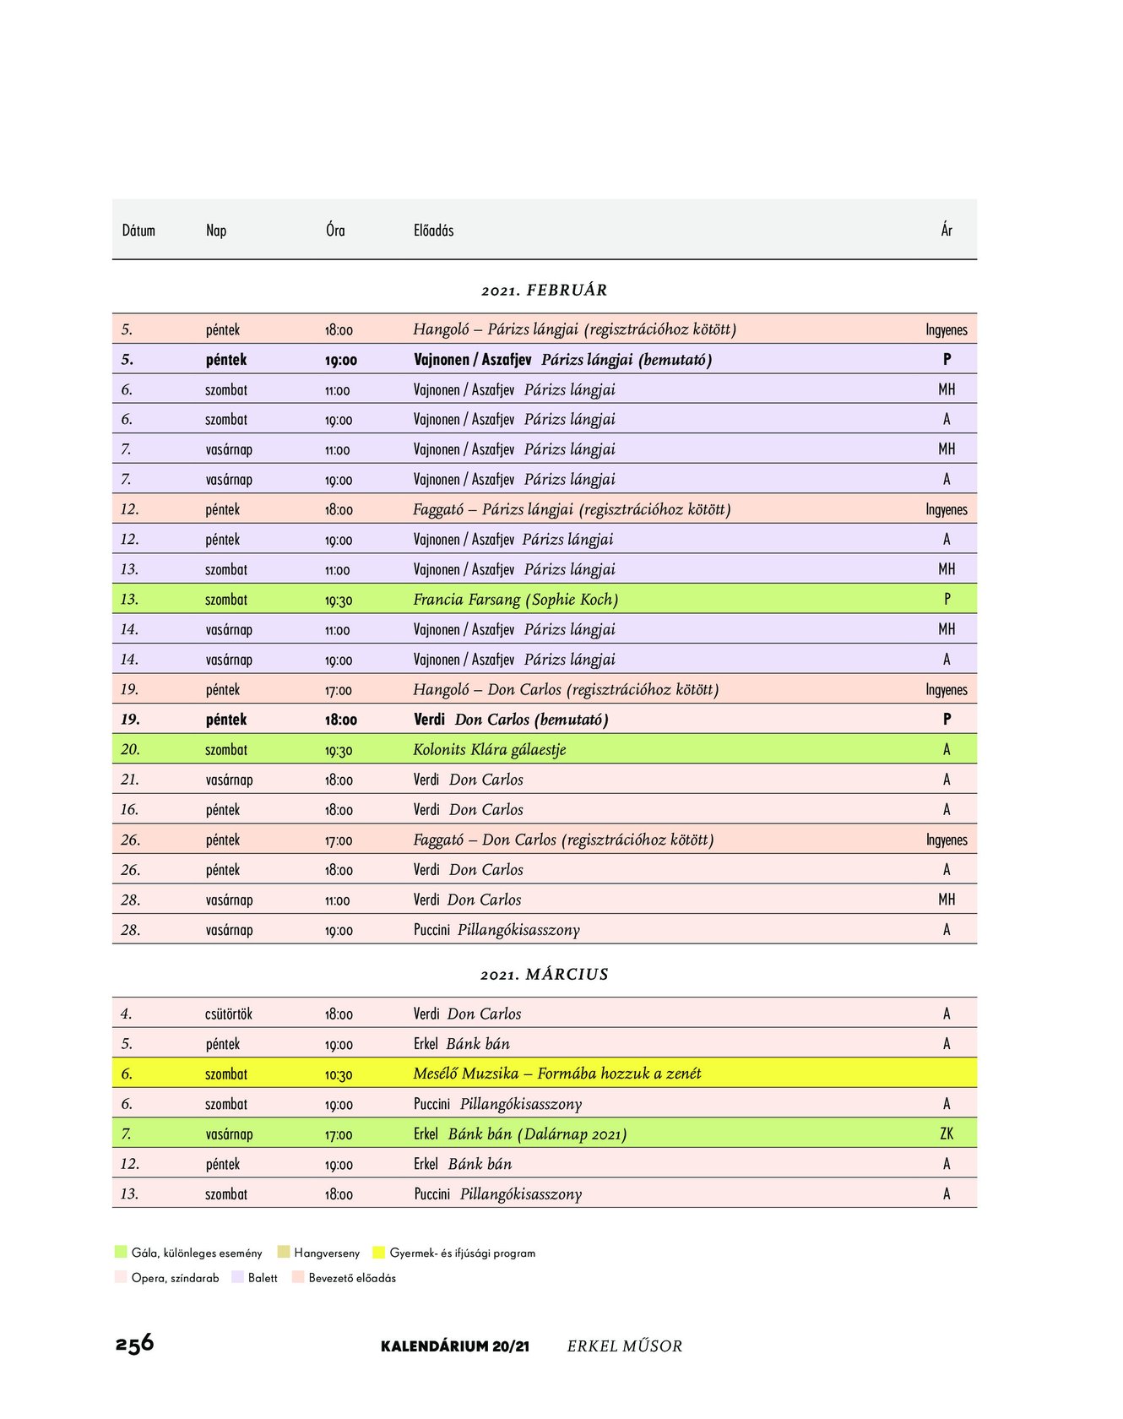Click ERKEL MŰSOR footer text
The height and width of the screenshot is (1419, 1123).
pyautogui.click(x=625, y=1346)
